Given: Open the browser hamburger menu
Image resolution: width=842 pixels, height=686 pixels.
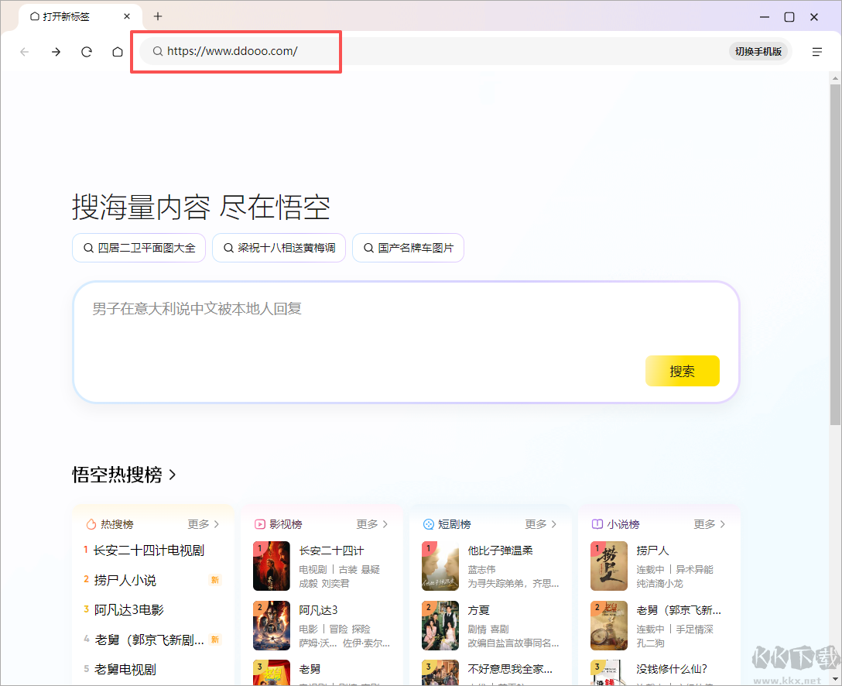Looking at the screenshot, I should [816, 52].
